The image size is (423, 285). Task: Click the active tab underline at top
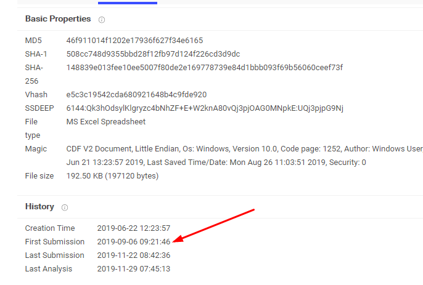pyautogui.click(x=127, y=2)
